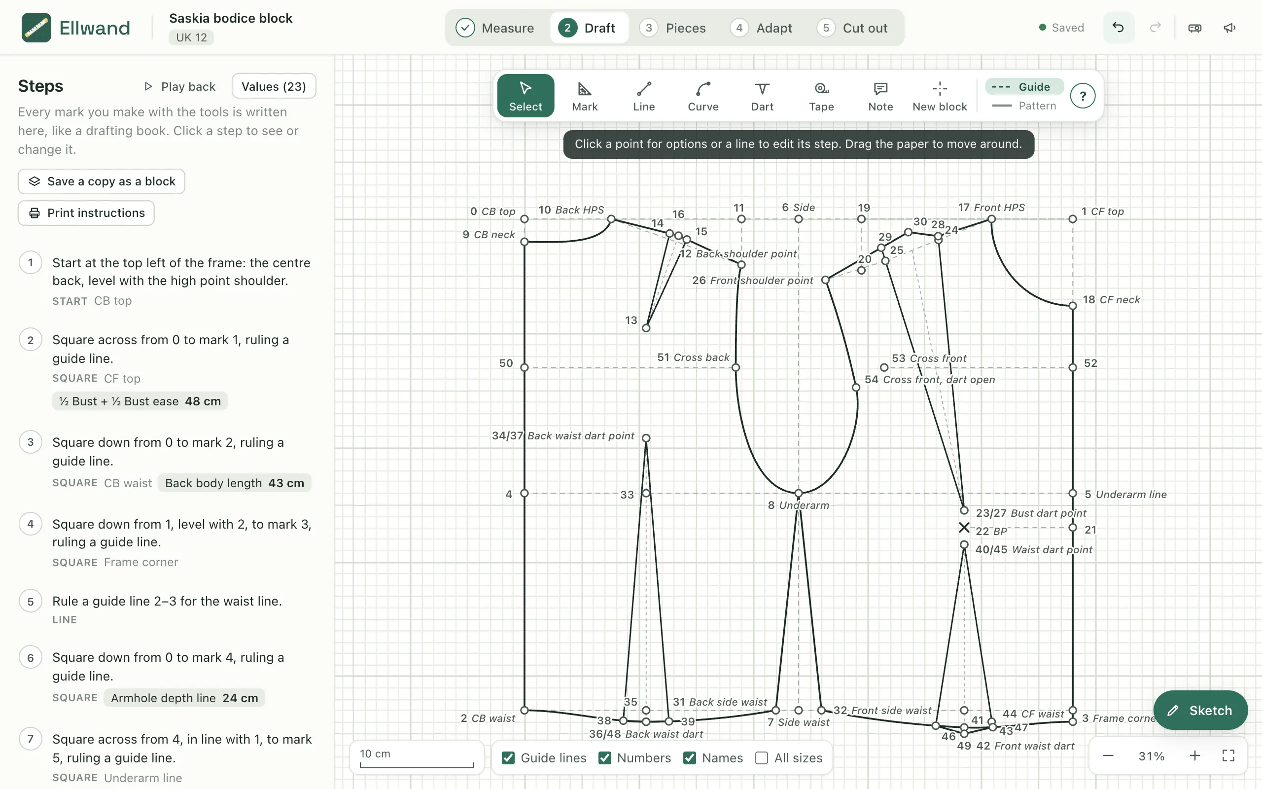Image resolution: width=1262 pixels, height=789 pixels.
Task: Open the Pieces step tab
Action: [672, 28]
